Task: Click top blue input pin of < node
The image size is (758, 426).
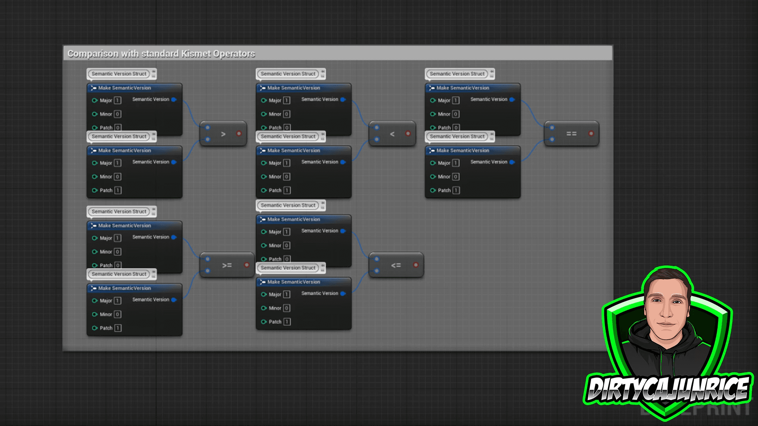Action: (x=377, y=127)
